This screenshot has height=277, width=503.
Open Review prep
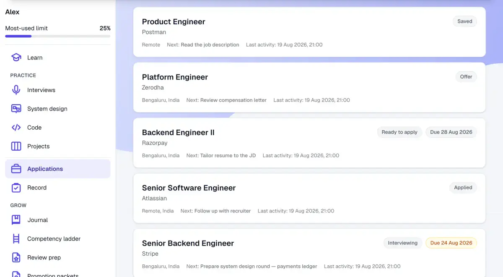coord(58,258)
